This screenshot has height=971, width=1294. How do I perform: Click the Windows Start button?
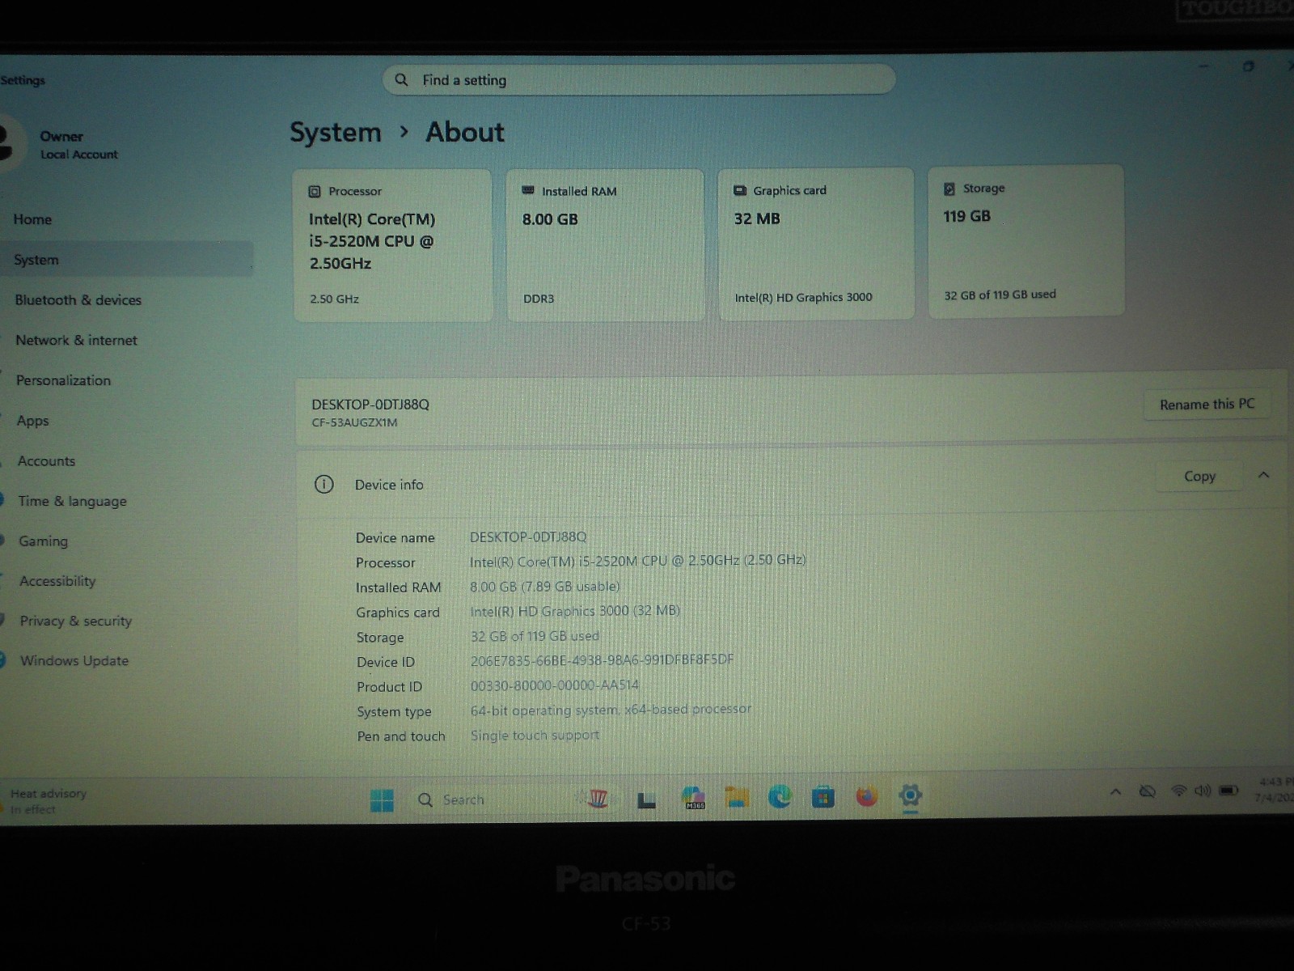(382, 800)
